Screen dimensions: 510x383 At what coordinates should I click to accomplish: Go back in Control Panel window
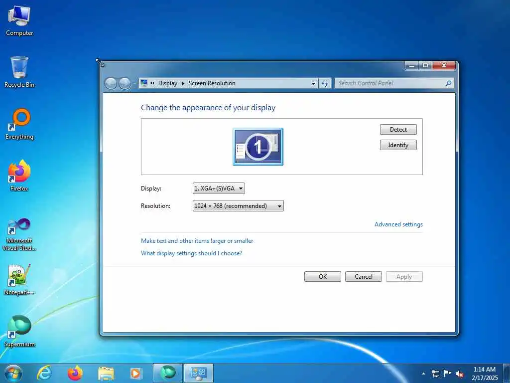[x=111, y=83]
